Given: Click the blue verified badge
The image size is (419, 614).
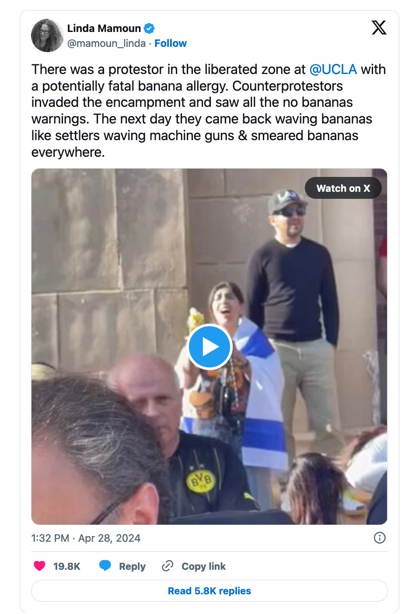Looking at the screenshot, I should 149,28.
